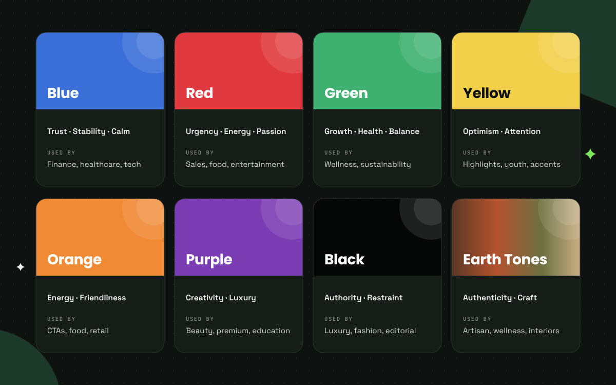Click "Beauty, premium, education" text
The width and height of the screenshot is (616, 385).
coord(238,331)
